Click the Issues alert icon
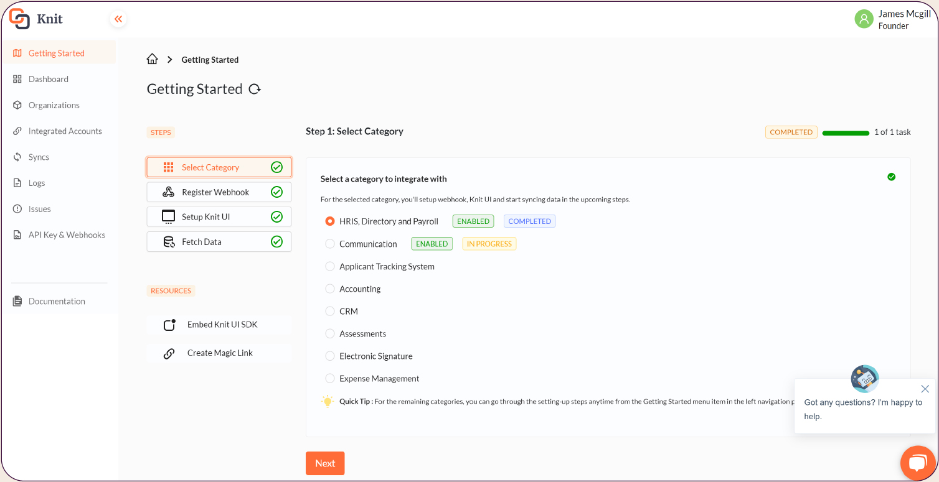 [x=17, y=209]
